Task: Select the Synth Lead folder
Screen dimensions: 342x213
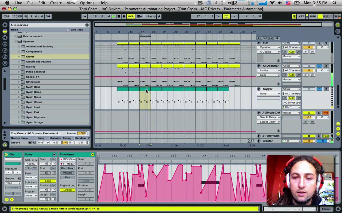Action: pyautogui.click(x=33, y=107)
